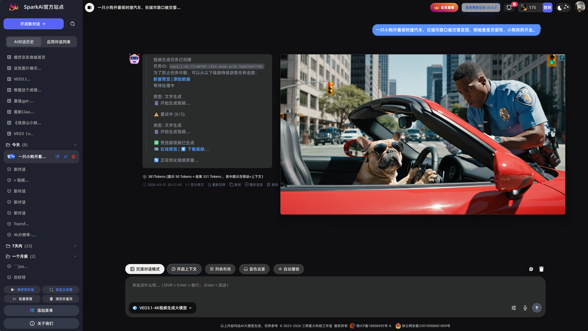The width and height of the screenshot is (588, 331).
Task: Click the 原始数据 link
Action: (182, 79)
